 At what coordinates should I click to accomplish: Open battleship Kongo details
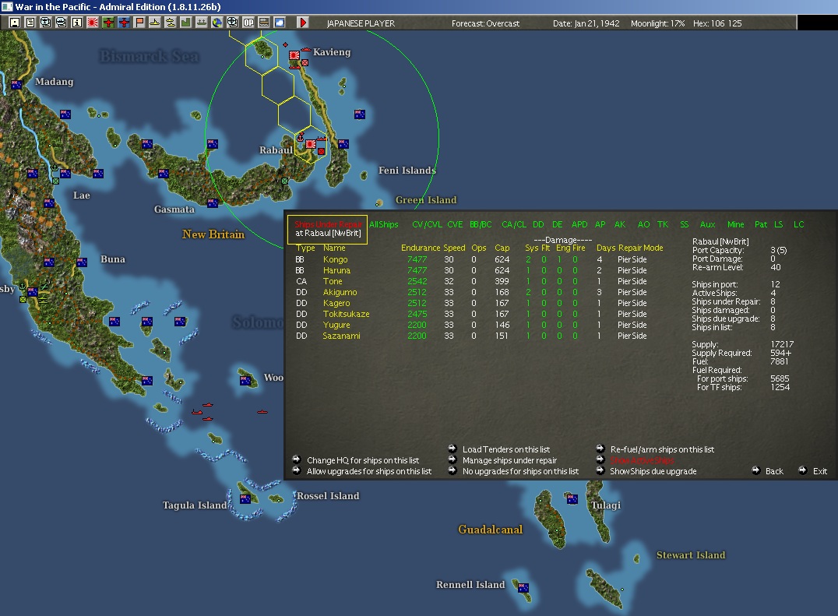335,259
